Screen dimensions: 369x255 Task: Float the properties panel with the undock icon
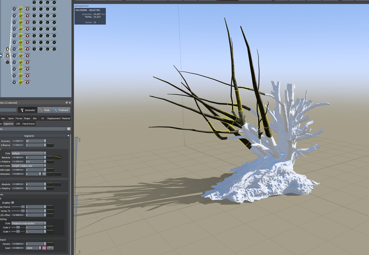pyautogui.click(x=66, y=103)
